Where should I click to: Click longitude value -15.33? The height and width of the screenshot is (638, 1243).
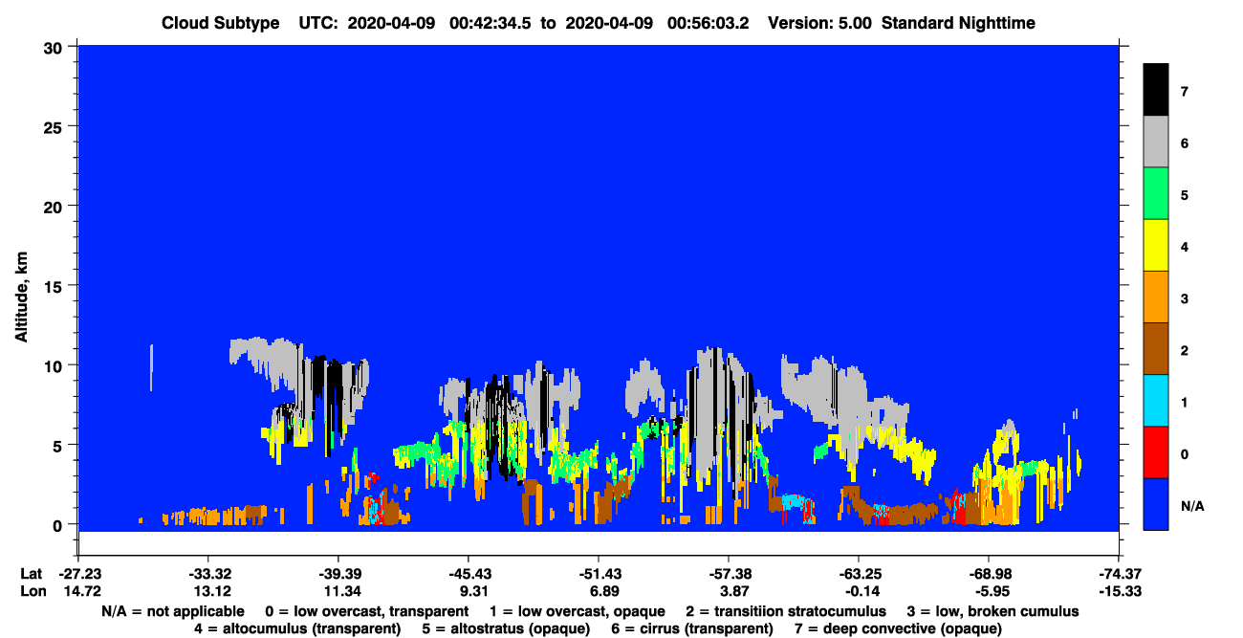pyautogui.click(x=1119, y=590)
